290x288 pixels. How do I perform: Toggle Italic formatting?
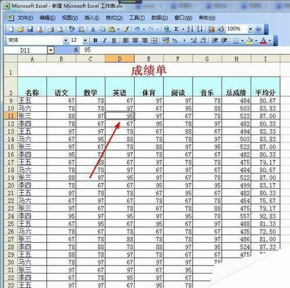[x=104, y=41]
